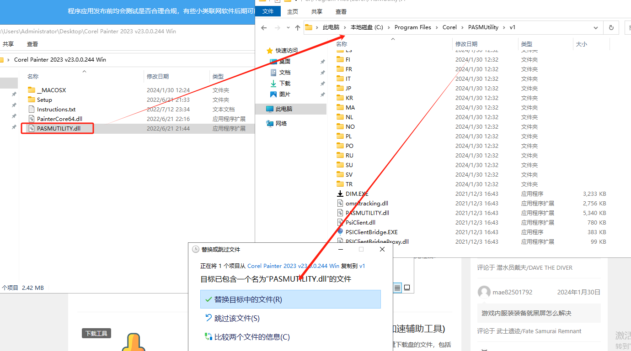Sort v1 window by 名称 column

(x=342, y=44)
